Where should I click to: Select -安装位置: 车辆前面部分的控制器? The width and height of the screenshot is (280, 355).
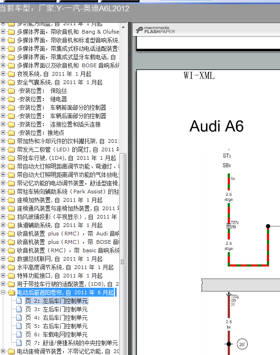pyautogui.click(x=62, y=107)
